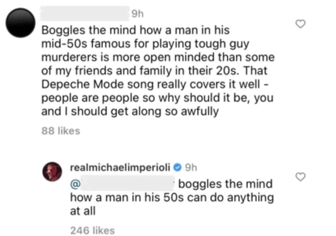This screenshot has width=336, height=236.
Task: Like the top comment with the heart
Action: click(300, 24)
